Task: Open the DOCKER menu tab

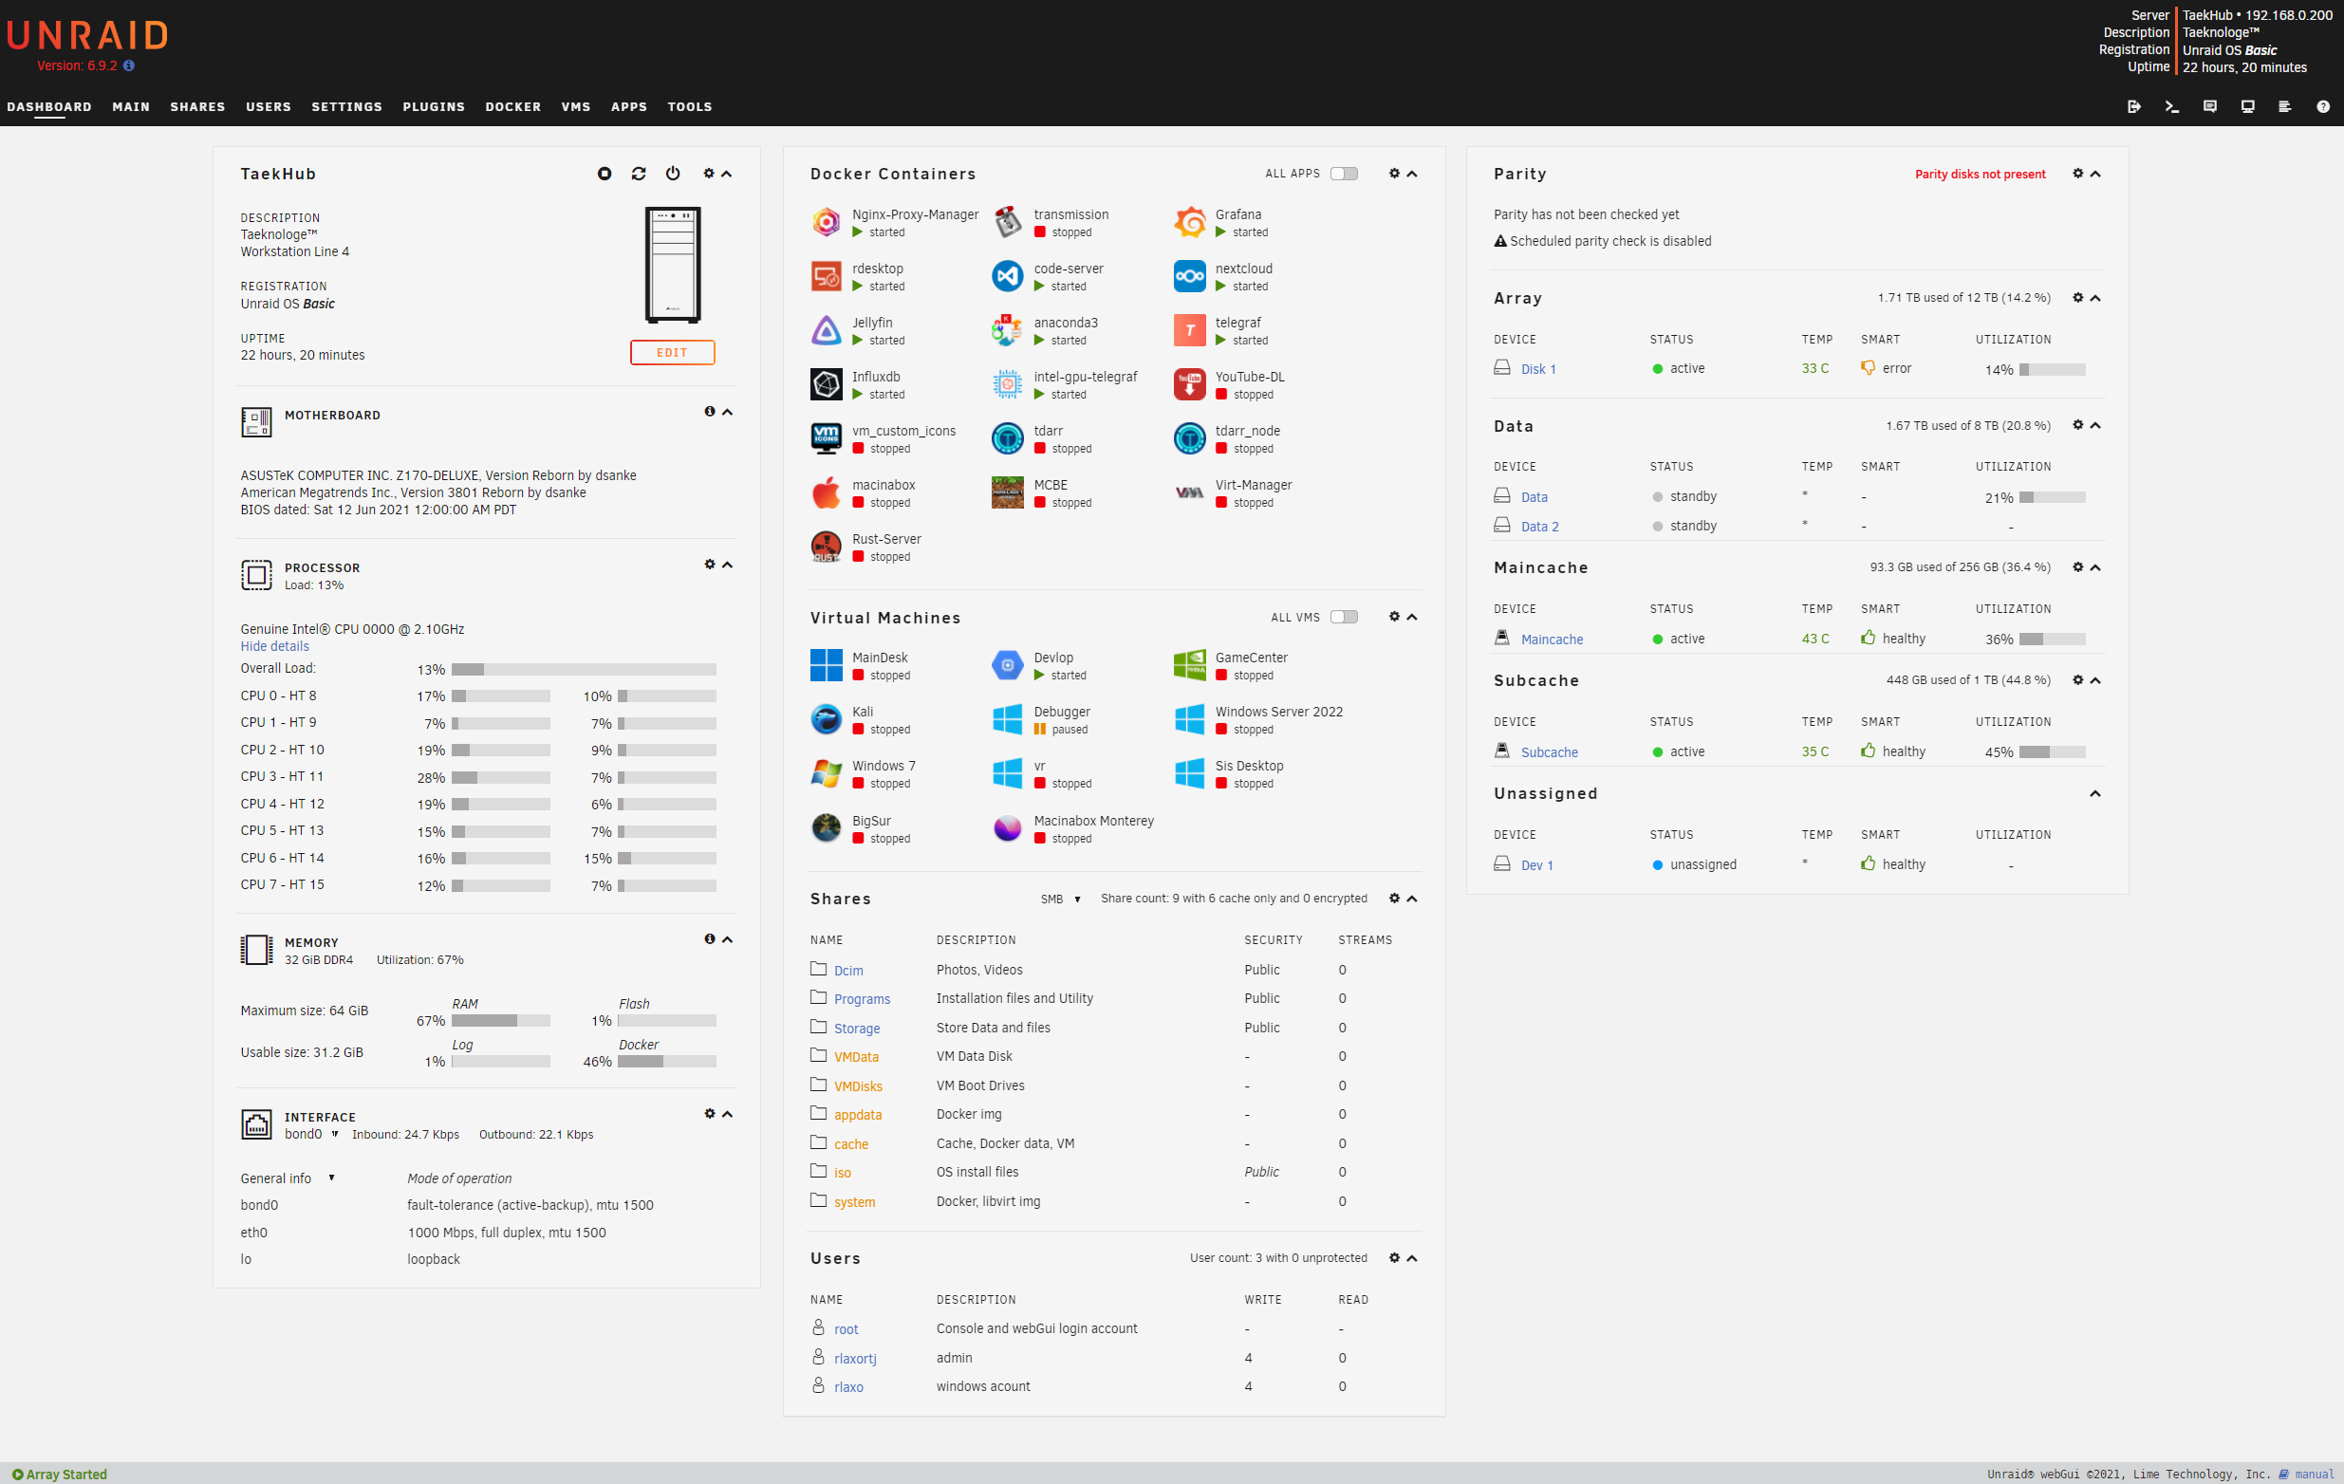Action: point(513,107)
